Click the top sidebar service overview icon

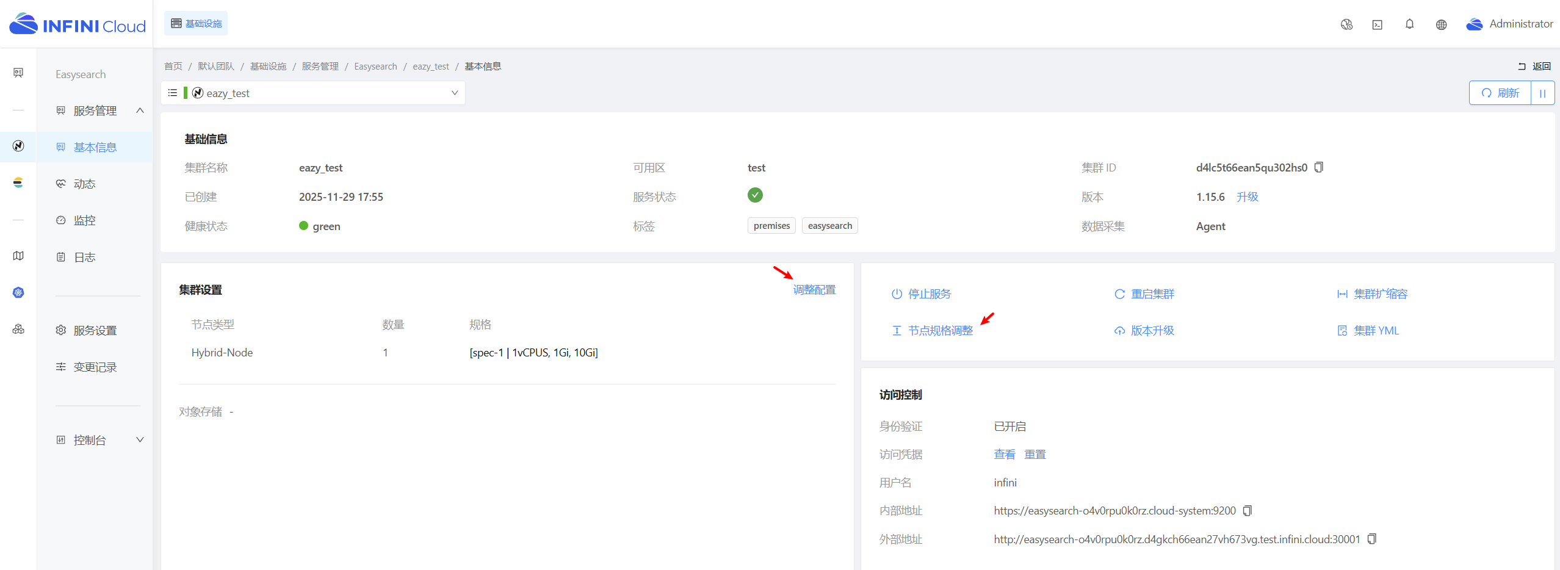click(18, 73)
